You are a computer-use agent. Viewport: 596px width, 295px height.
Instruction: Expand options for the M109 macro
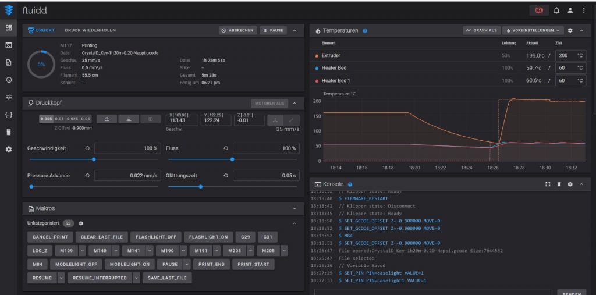(x=81, y=251)
